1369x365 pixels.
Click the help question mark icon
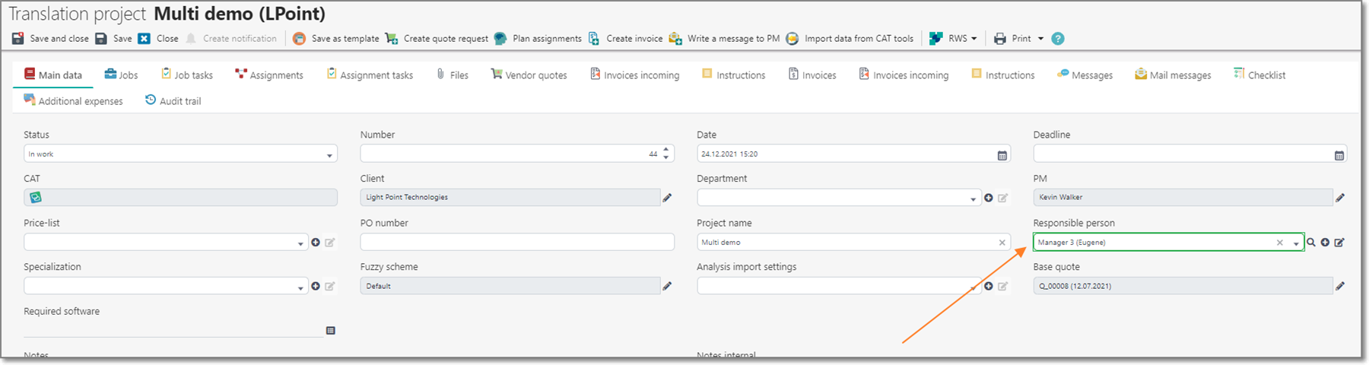tap(1057, 39)
